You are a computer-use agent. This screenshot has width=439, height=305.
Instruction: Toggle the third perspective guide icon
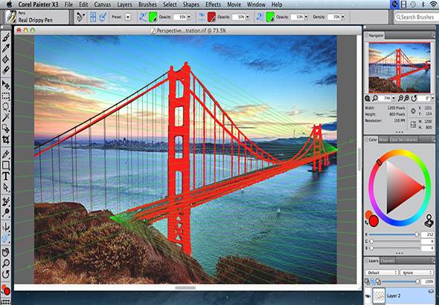tap(260, 17)
